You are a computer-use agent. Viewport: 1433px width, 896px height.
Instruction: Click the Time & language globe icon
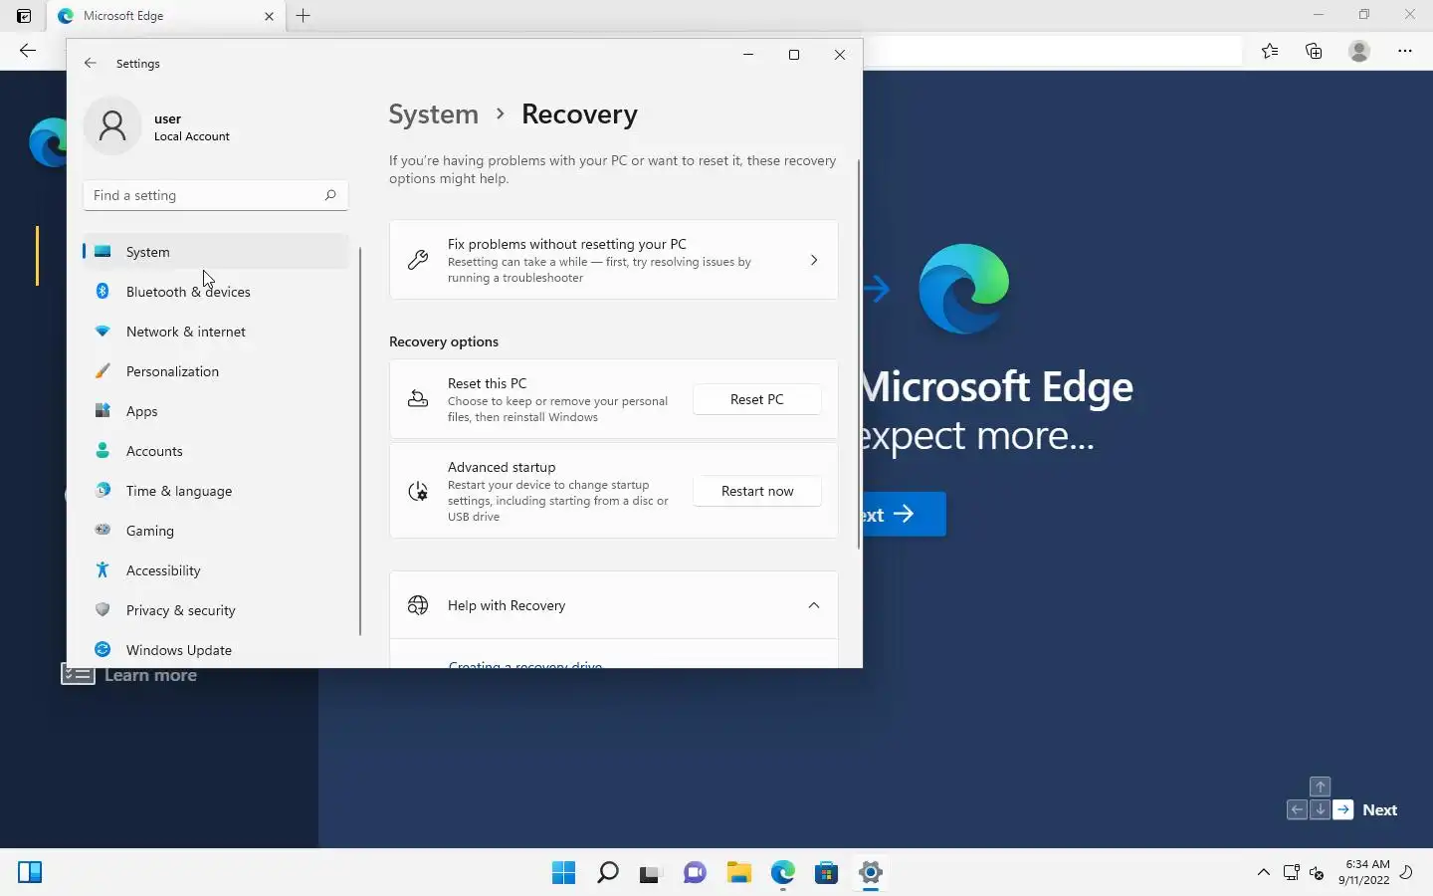pyautogui.click(x=102, y=490)
